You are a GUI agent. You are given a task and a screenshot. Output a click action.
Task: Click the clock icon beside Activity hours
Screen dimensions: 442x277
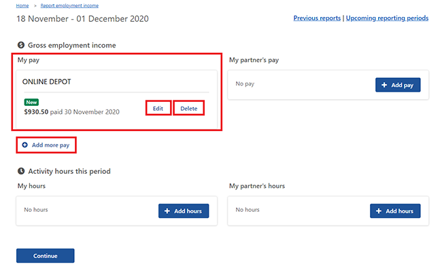pyautogui.click(x=21, y=171)
